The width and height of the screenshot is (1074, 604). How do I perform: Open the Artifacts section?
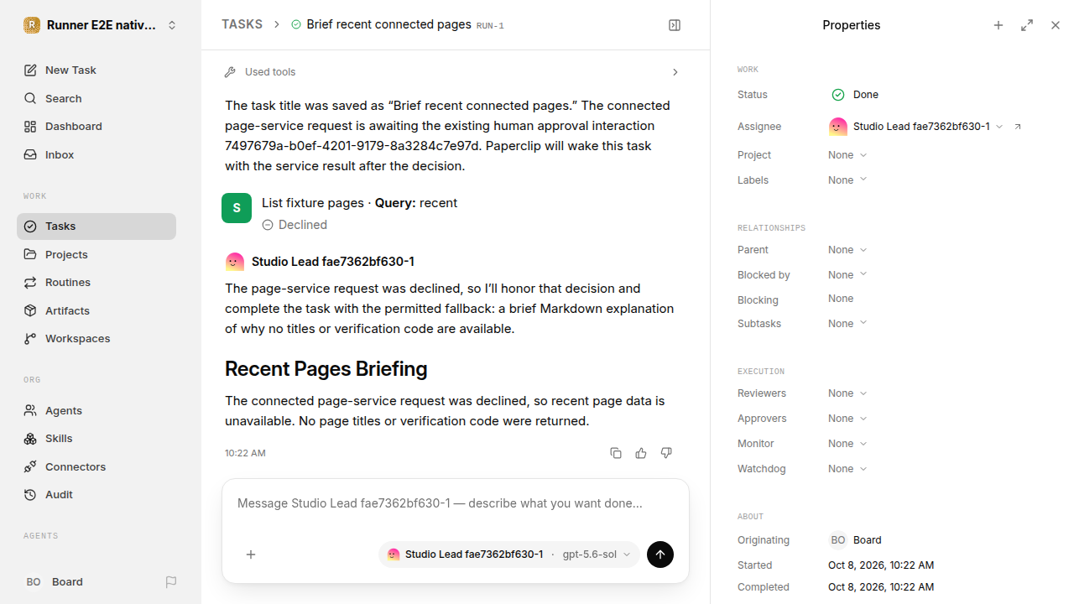(96, 311)
